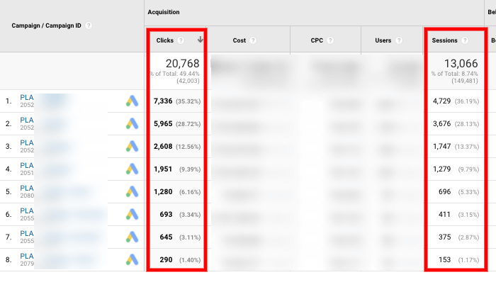Select sessions value 4,729
Viewport: 496px width, 287px height.
pyautogui.click(x=441, y=101)
